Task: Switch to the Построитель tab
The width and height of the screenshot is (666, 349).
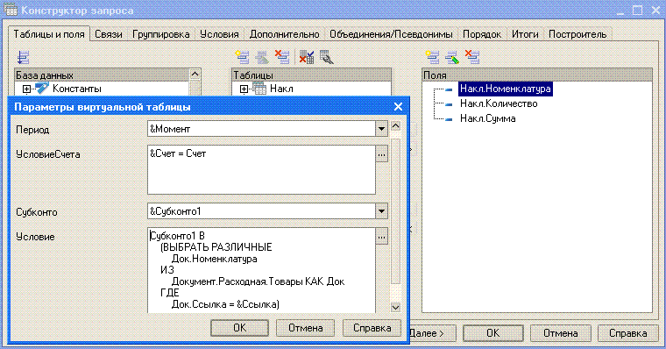Action: (x=577, y=34)
